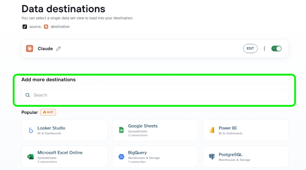
Task: Click '1 connection' under BigQuery
Action: (x=137, y=162)
